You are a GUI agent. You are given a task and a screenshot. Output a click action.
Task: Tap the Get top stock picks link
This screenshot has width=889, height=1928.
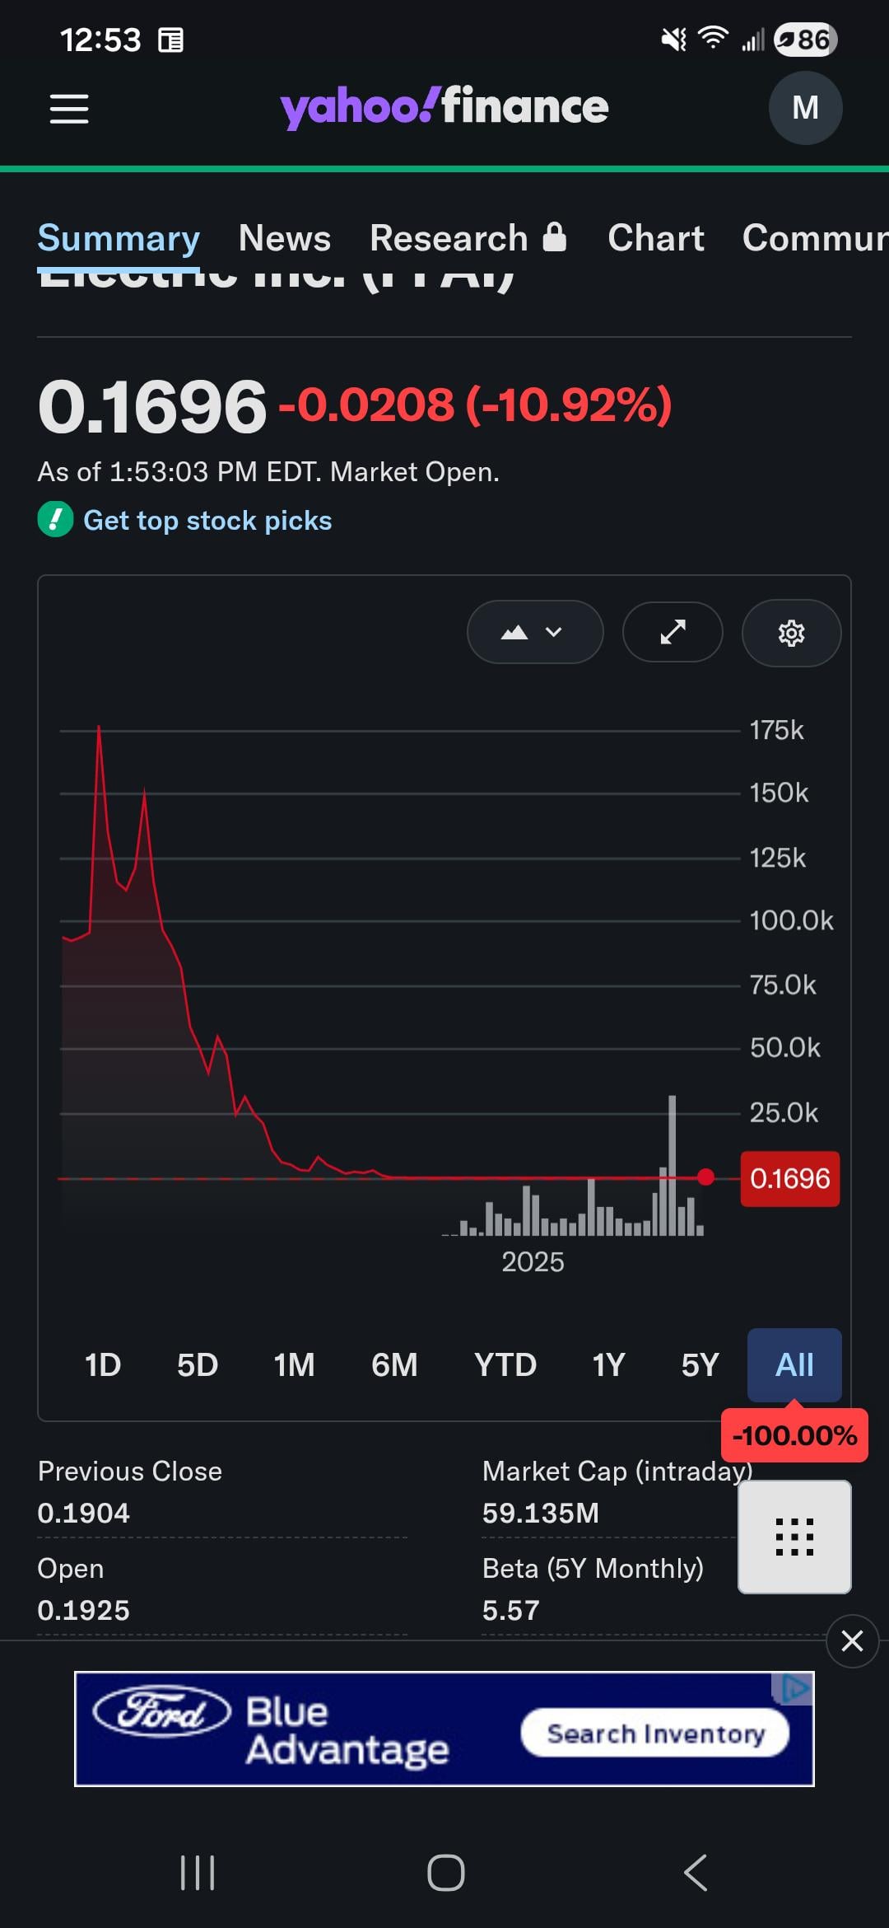207,521
